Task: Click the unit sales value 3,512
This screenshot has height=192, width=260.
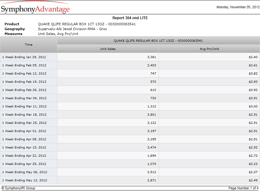Action: click(x=152, y=172)
